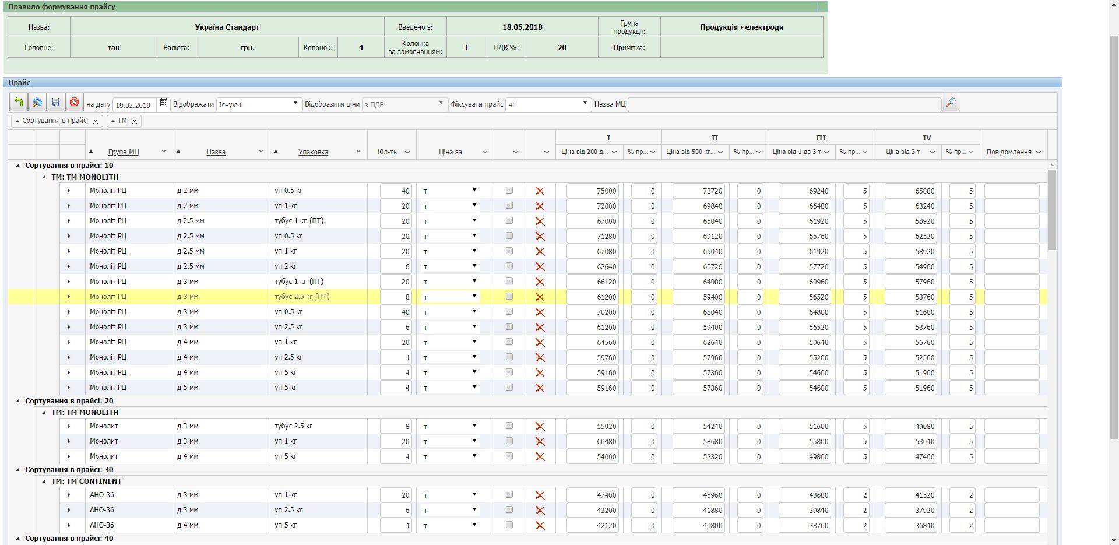The height and width of the screenshot is (545, 1119).
Task: Tick checkbox for Моноліт РЦ д 2 мм уп 1 кг
Action: 509,205
